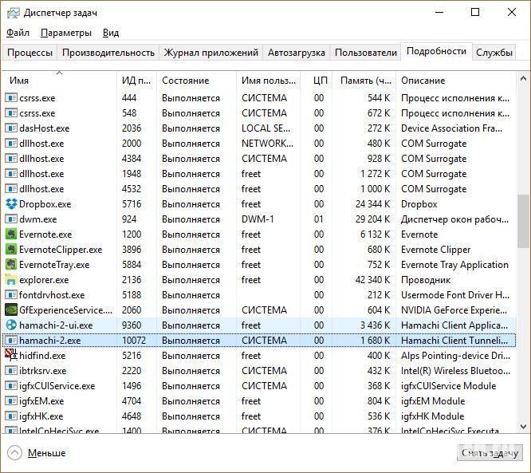This screenshot has height=473, width=531.
Task: Click the igfxHK.exe process icon
Action: 11,416
